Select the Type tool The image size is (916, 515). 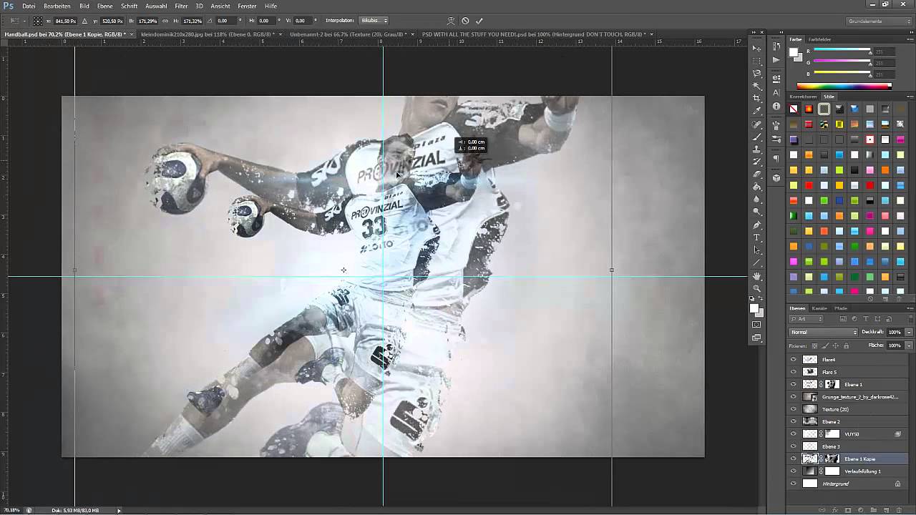[757, 237]
